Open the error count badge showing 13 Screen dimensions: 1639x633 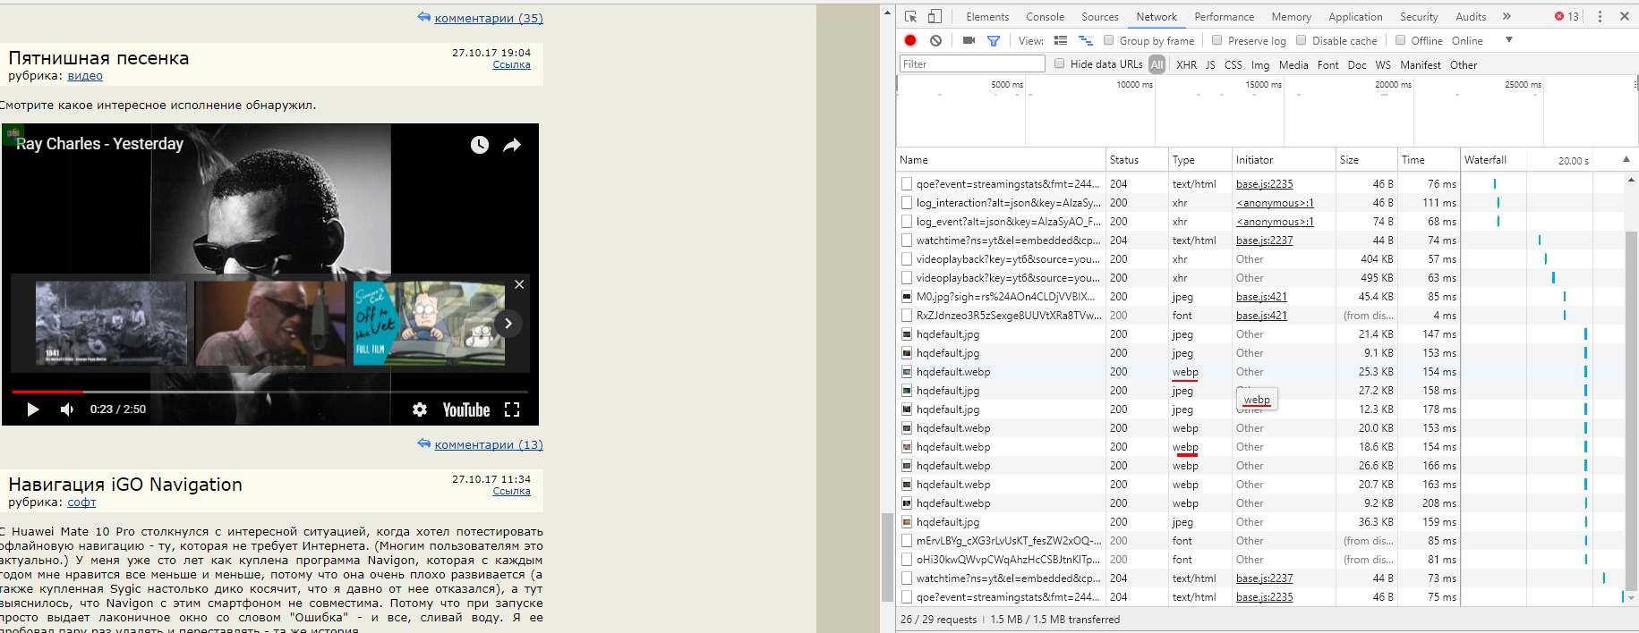point(1566,16)
